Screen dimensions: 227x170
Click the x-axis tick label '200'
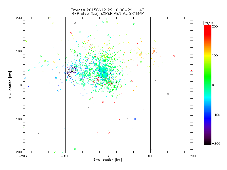click(x=193, y=156)
